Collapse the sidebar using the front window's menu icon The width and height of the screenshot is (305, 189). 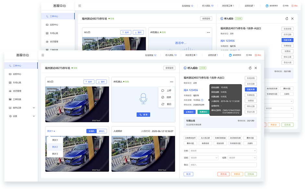click(x=43, y=55)
